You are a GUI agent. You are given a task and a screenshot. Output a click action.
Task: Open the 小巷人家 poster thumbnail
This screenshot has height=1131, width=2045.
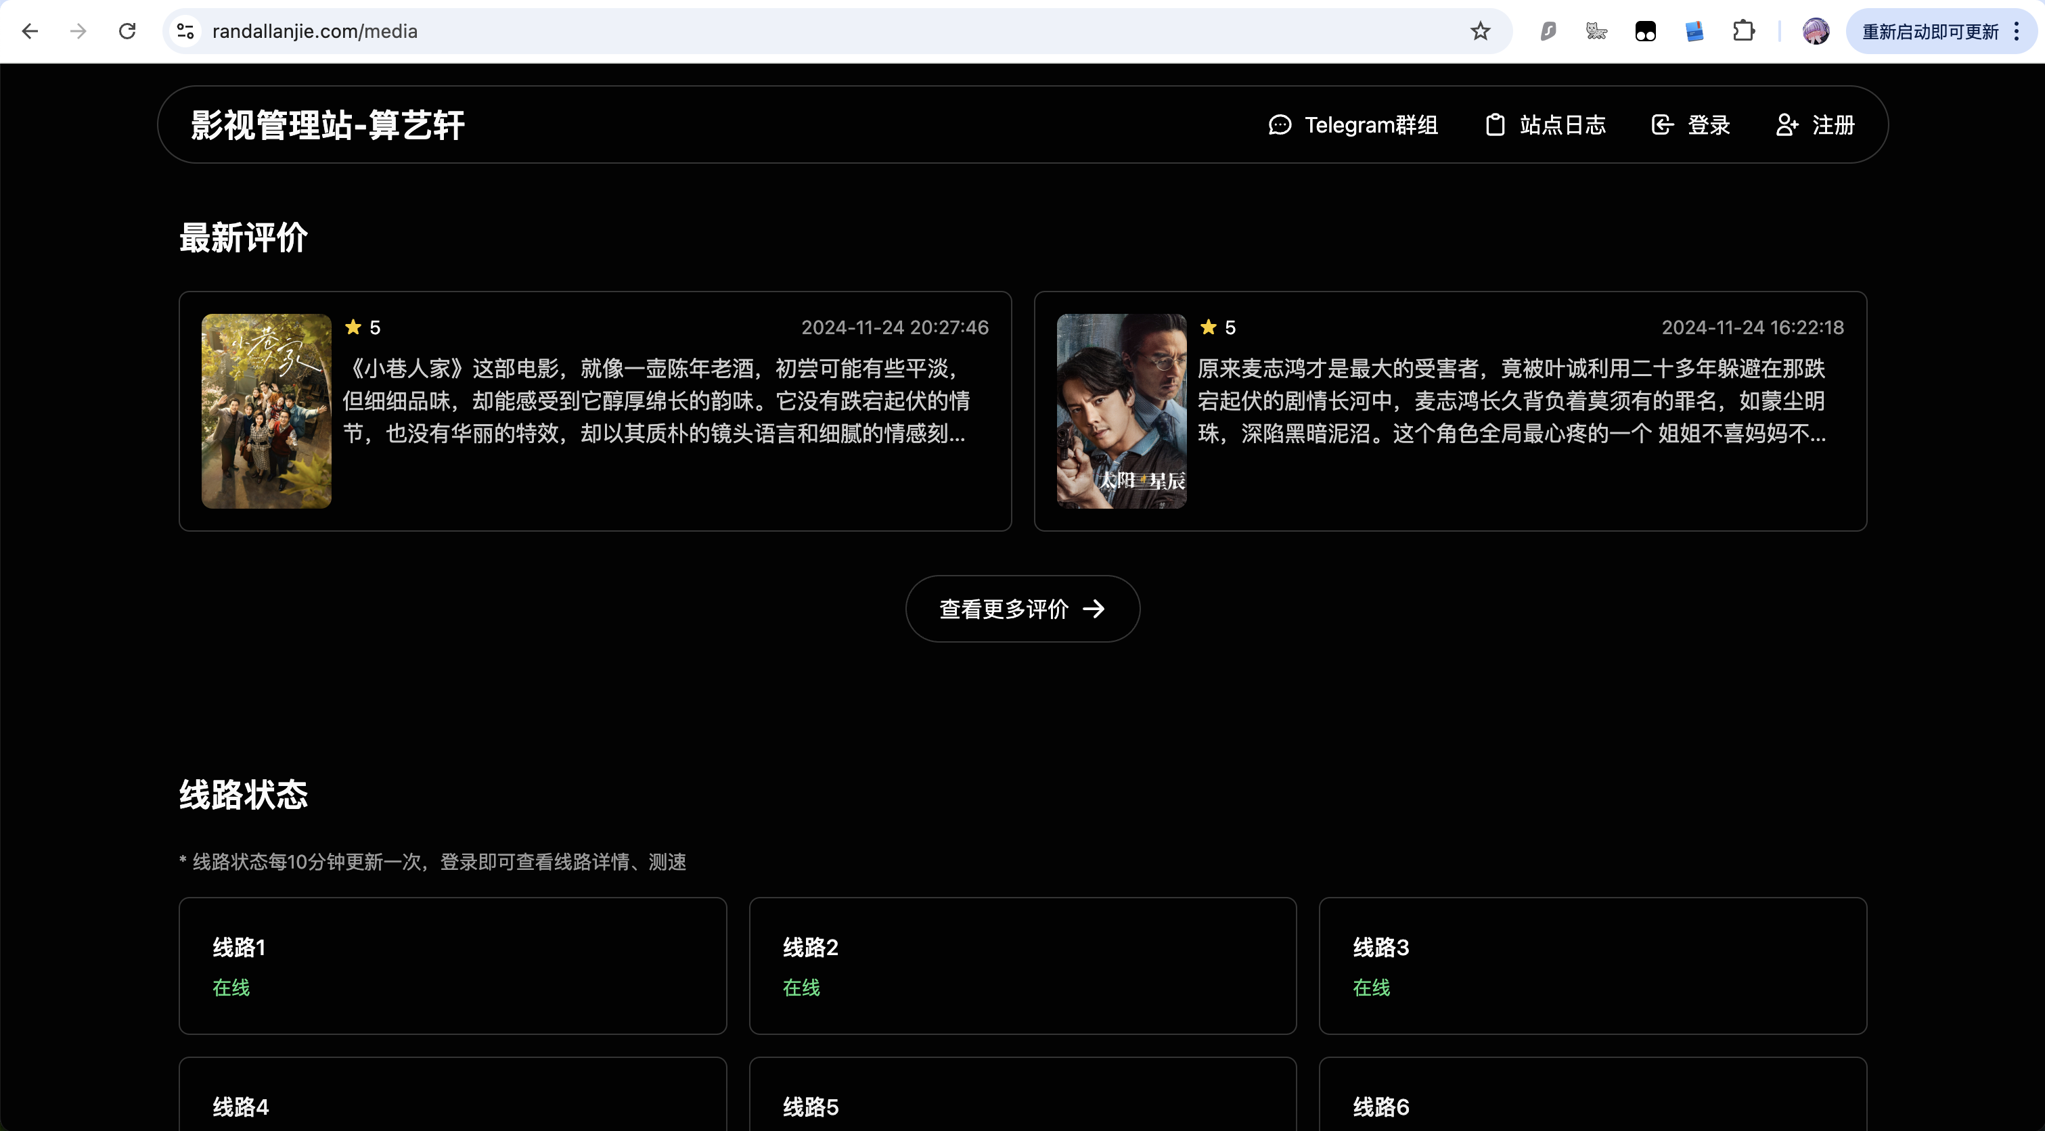266,411
